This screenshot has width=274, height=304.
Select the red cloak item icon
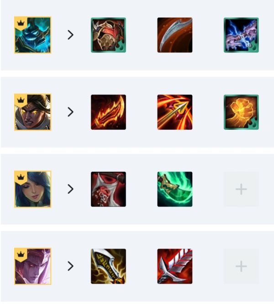tap(108, 189)
